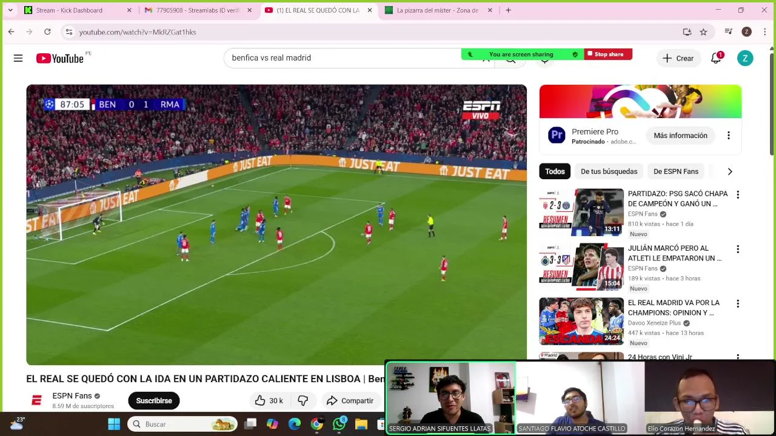The height and width of the screenshot is (436, 776).
Task: Open the YouTube notifications bell
Action: [x=716, y=58]
